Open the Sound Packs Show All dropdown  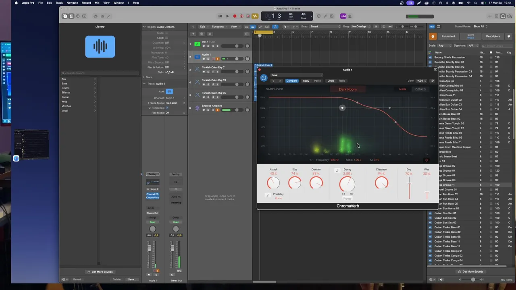[481, 27]
